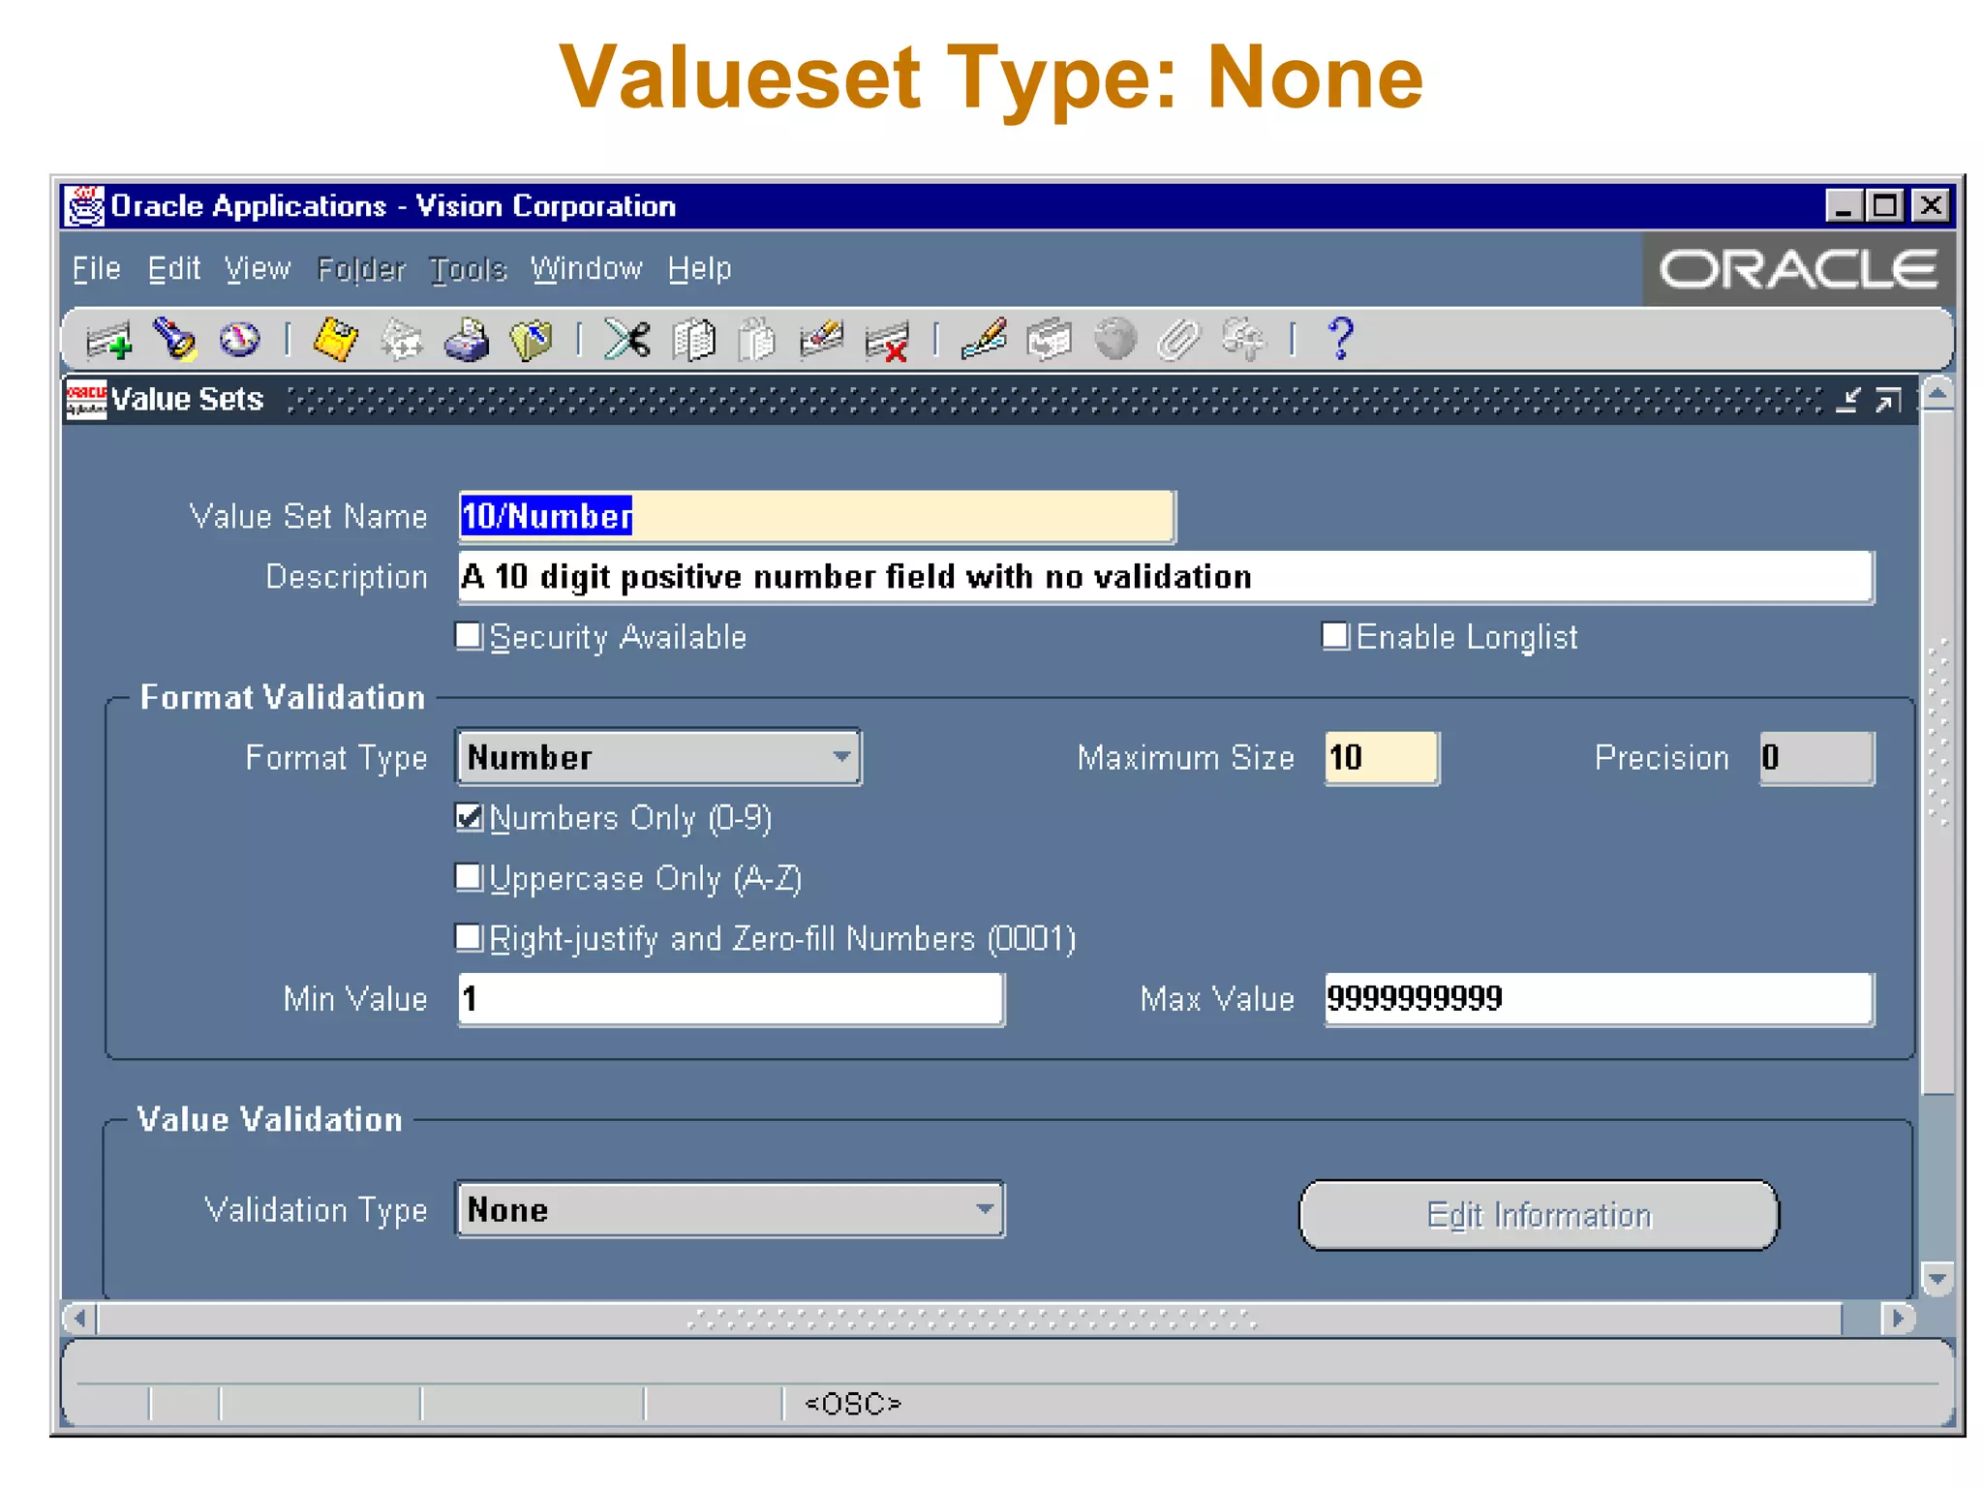Image resolution: width=1983 pixels, height=1487 pixels.
Task: Minimize the Oracle Applications window
Action: click(x=1844, y=206)
